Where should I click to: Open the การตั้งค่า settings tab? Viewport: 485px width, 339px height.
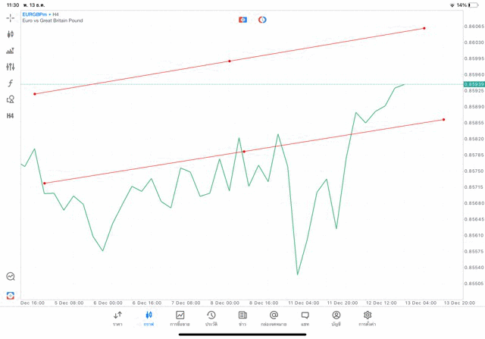(x=368, y=318)
